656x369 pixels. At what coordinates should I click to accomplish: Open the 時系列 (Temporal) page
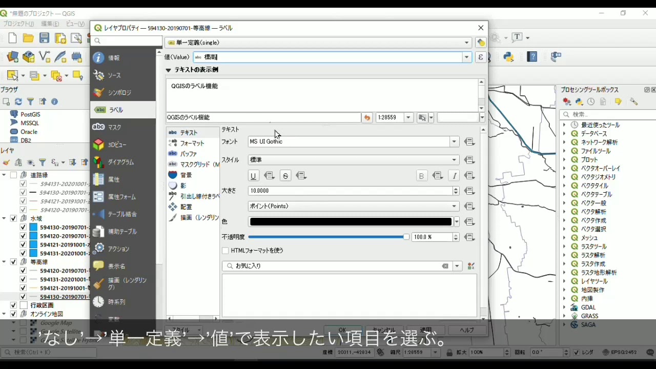coord(122,302)
